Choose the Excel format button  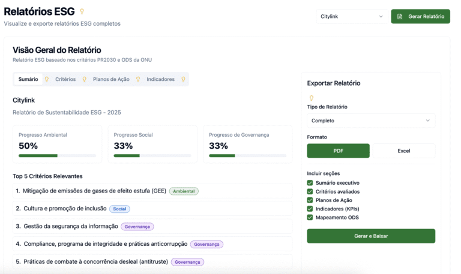[403, 150]
